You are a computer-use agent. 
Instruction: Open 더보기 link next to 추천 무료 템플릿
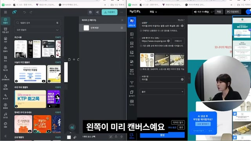58,87
